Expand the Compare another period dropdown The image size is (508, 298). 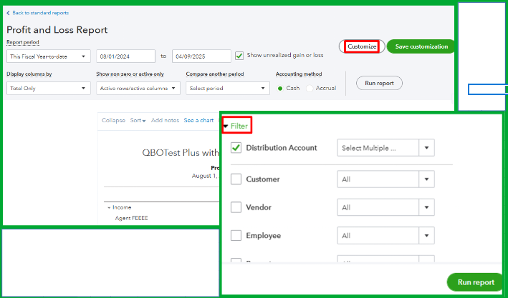pos(227,88)
